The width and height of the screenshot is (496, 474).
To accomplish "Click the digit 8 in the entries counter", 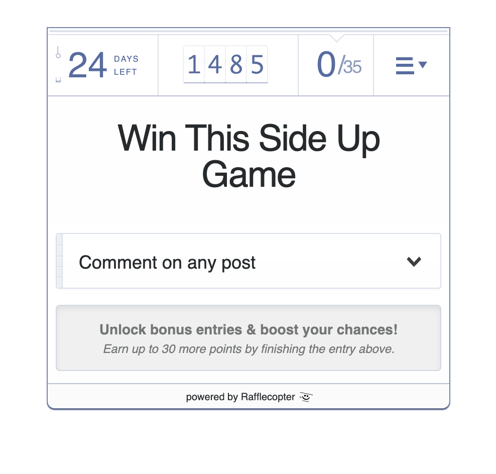I will click(236, 65).
